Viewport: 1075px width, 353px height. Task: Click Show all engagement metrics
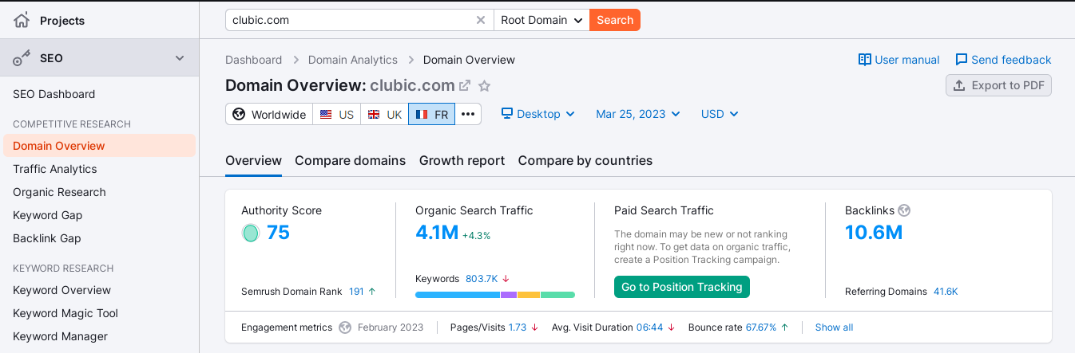pyautogui.click(x=834, y=328)
